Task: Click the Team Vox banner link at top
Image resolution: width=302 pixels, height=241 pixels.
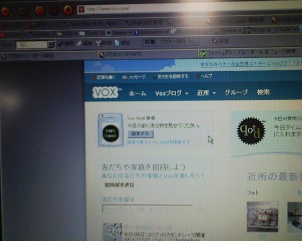Action: pyautogui.click(x=251, y=63)
